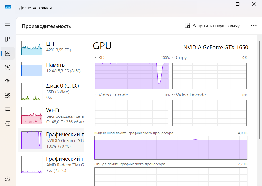262x186 pixels.
Task: Open the Details list page icon
Action: [8, 109]
